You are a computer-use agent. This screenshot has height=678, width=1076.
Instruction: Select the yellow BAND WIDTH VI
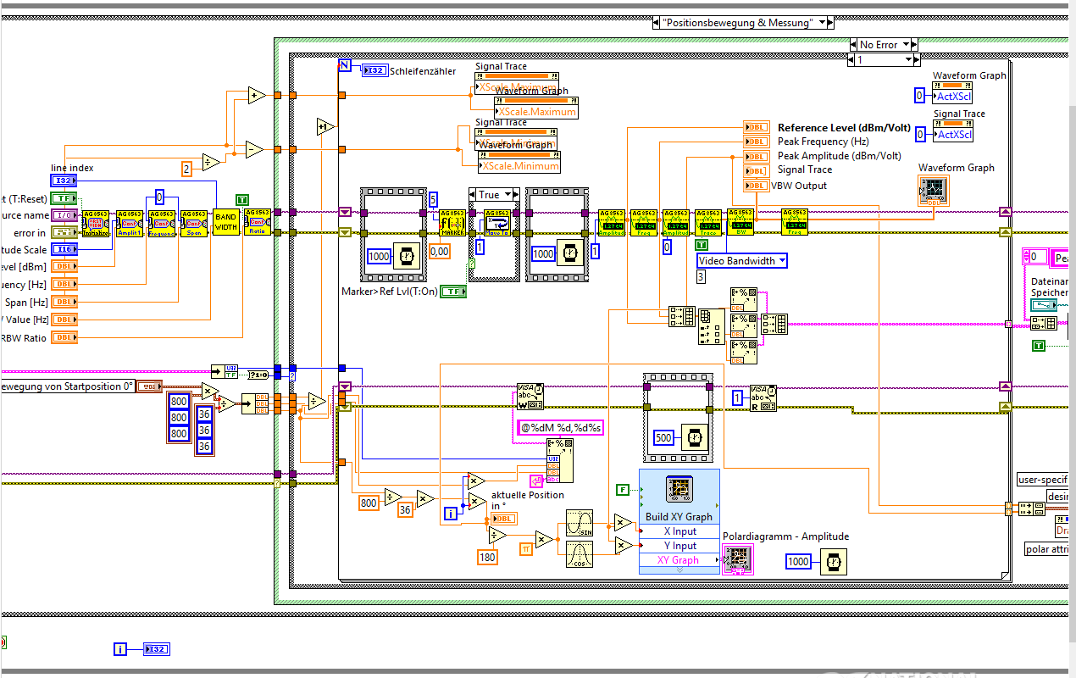pyautogui.click(x=226, y=222)
